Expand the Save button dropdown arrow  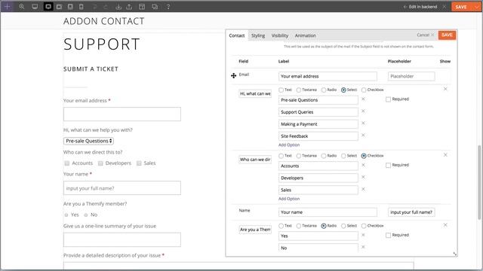click(477, 7)
